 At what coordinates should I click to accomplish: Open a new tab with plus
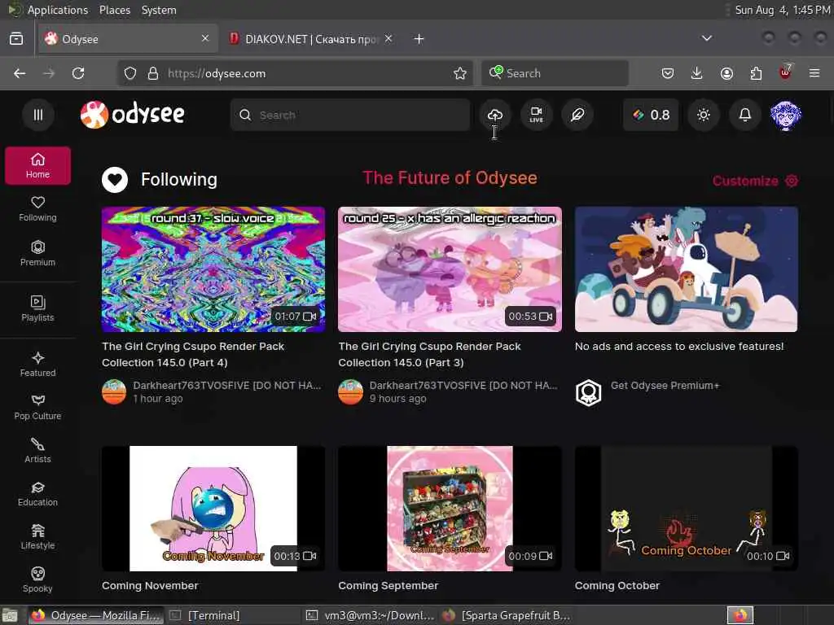(x=419, y=39)
